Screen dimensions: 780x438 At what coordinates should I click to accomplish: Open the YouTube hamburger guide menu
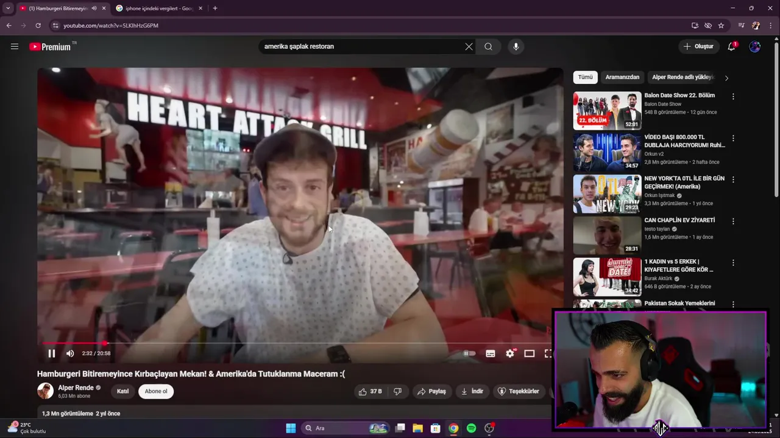15,46
